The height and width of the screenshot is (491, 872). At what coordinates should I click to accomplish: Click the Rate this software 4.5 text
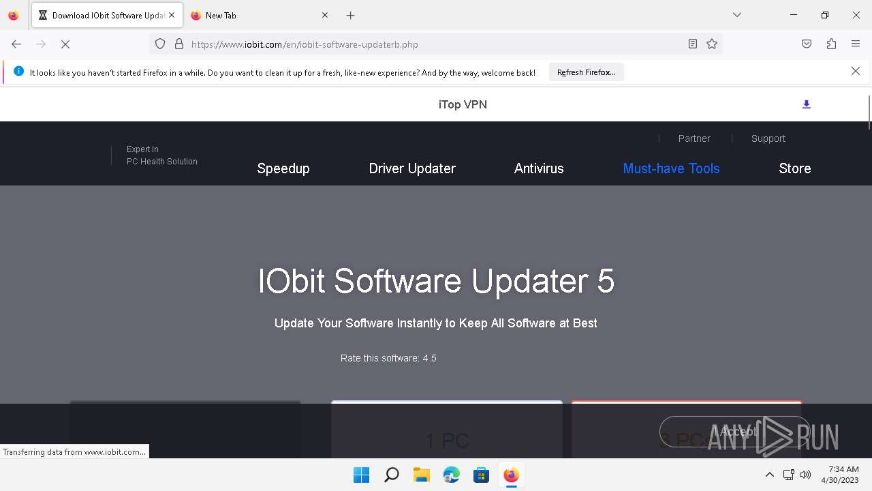(x=388, y=358)
